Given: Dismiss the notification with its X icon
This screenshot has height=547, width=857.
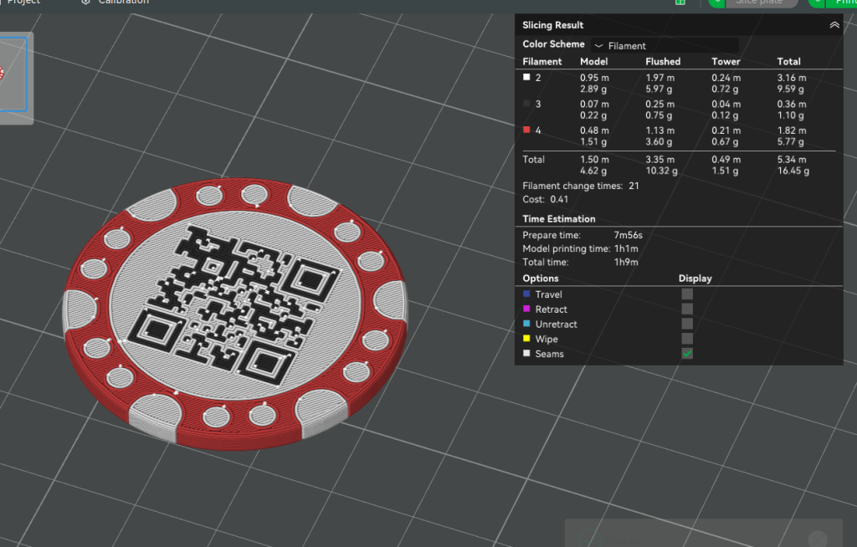Looking at the screenshot, I should click(818, 539).
